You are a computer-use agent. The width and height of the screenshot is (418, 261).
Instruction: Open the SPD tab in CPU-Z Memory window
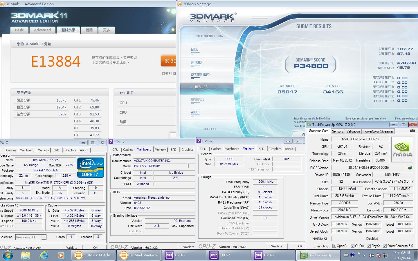(262, 149)
